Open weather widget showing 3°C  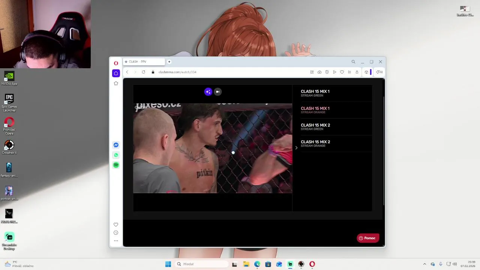tap(19, 264)
